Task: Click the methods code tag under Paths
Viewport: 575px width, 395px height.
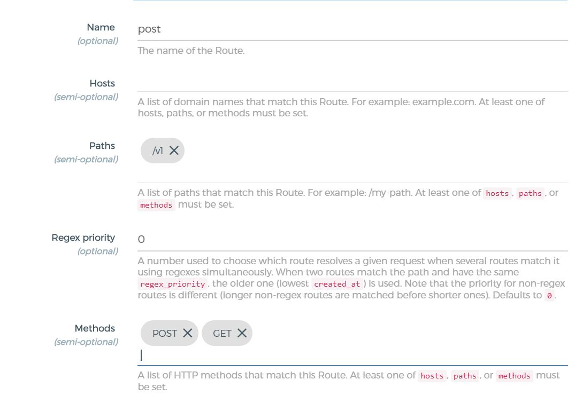Action: [156, 205]
